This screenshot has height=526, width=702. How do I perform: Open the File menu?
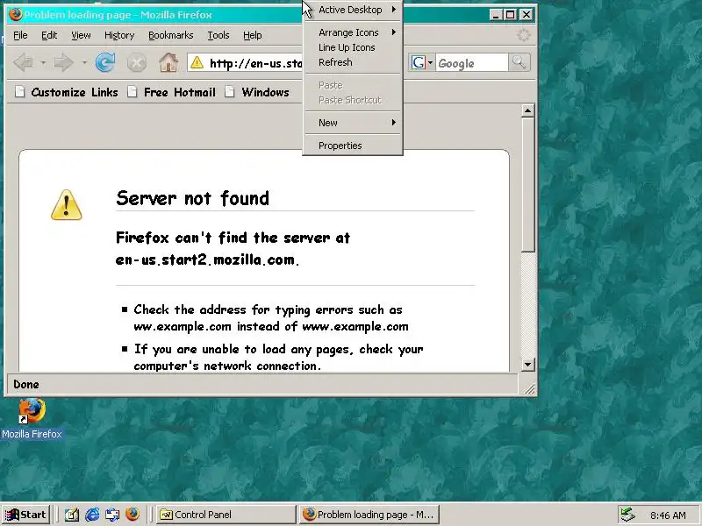(20, 35)
